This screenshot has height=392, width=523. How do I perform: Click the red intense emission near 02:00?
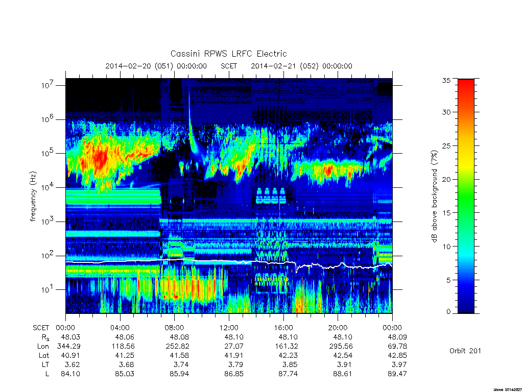coord(100,159)
